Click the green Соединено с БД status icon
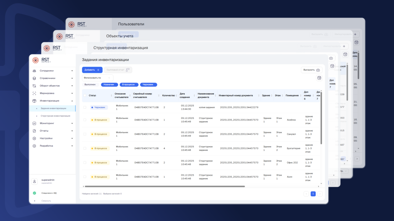 (x=34, y=193)
